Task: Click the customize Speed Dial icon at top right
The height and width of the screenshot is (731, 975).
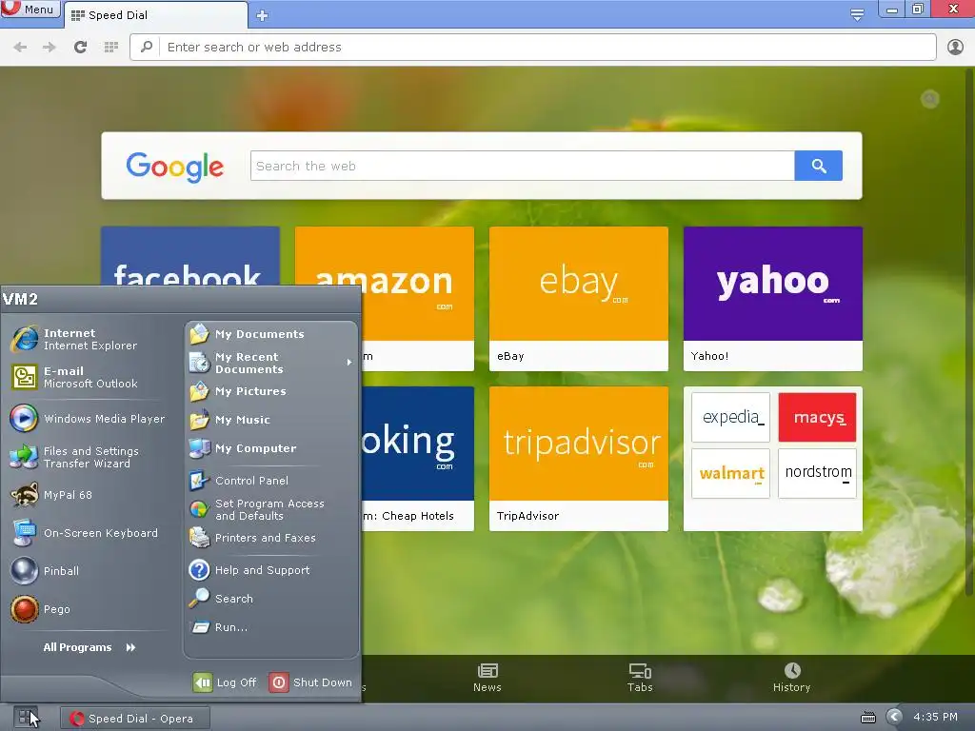Action: click(929, 99)
